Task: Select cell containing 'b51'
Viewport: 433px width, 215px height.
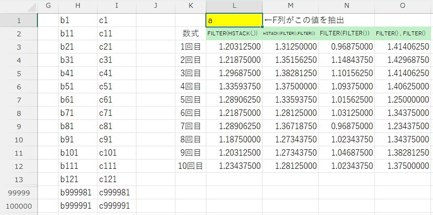Action: (x=78, y=86)
